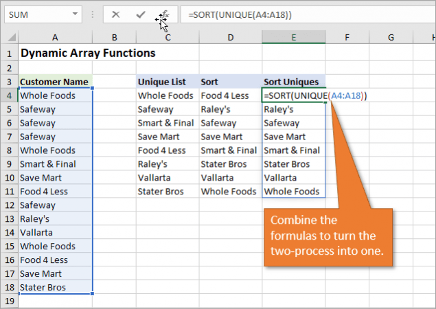Click the Customer Name header cell
Screen dimensions: 436x309
(x=54, y=82)
